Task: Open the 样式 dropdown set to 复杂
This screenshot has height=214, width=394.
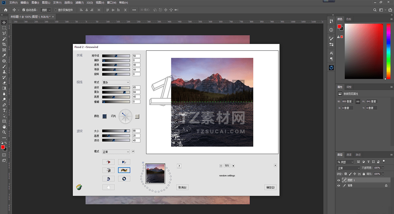Action: click(116, 82)
